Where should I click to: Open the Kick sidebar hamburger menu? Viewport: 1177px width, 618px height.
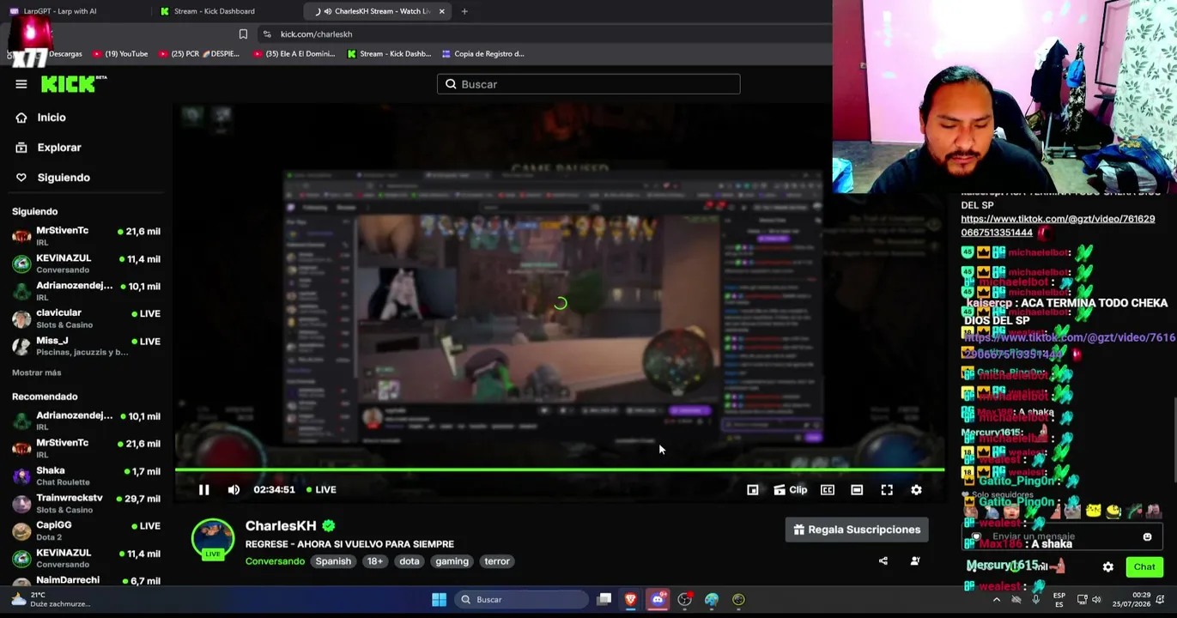(21, 84)
